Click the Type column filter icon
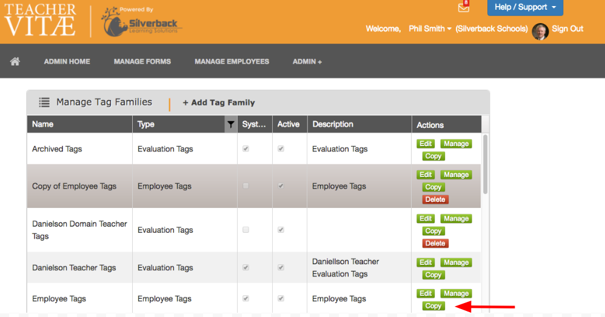Image resolution: width=605 pixels, height=317 pixels. tap(231, 124)
